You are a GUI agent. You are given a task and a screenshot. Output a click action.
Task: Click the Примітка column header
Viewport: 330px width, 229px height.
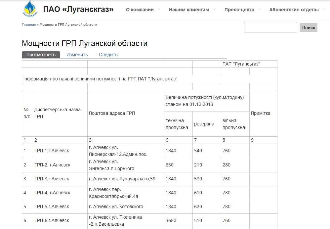(x=263, y=113)
